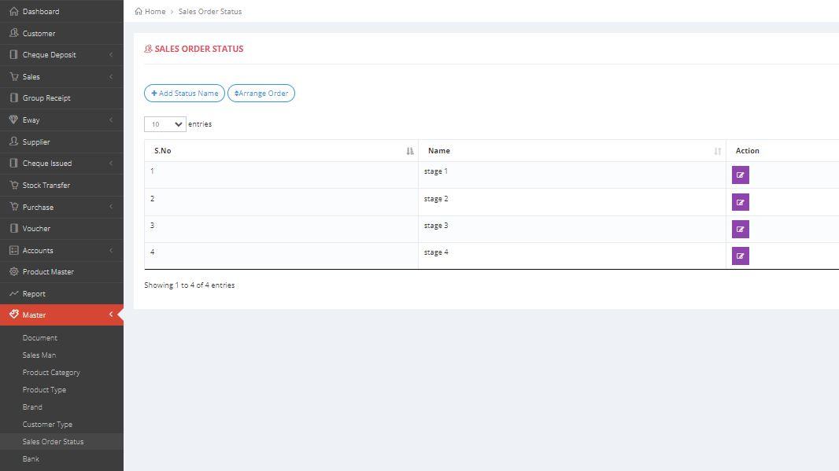Click the edit icon for stage 1
Viewport: 839px width, 471px height.
pos(740,175)
